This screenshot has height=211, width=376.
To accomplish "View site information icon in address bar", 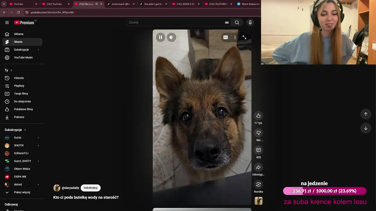I will click(x=27, y=12).
